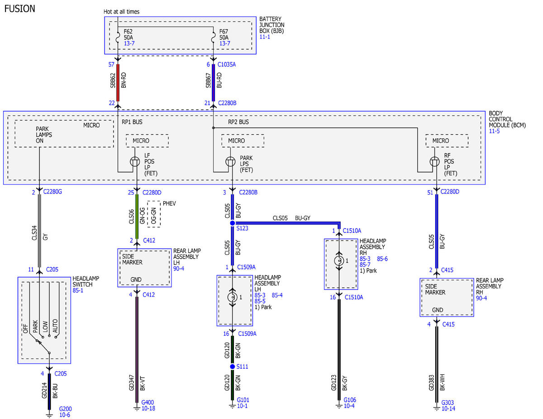Open the 85-1 Headlamp Switch reference
The width and height of the screenshot is (543, 419).
pos(78,290)
